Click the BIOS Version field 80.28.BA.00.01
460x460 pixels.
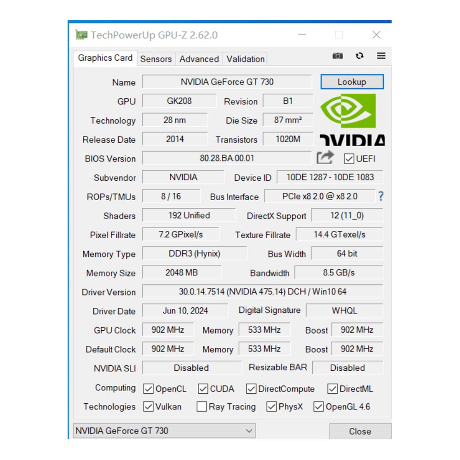pyautogui.click(x=227, y=158)
